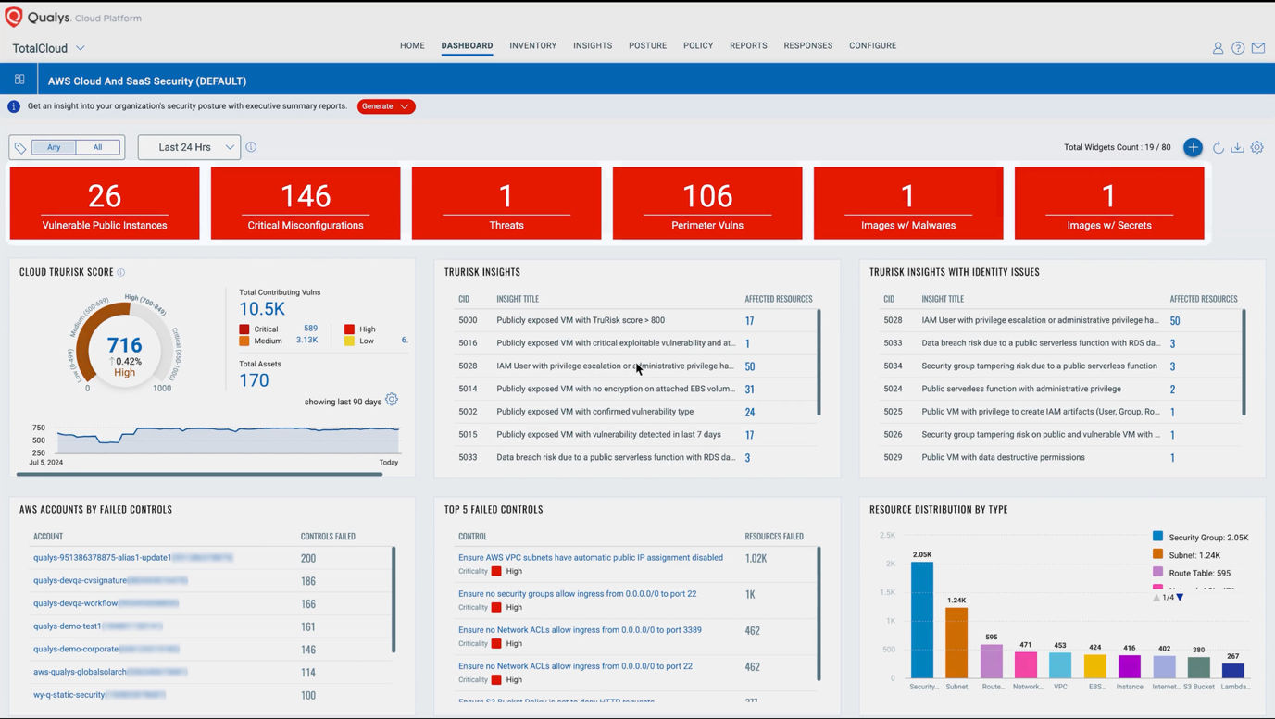
Task: Refresh the dashboard widgets
Action: click(x=1219, y=147)
